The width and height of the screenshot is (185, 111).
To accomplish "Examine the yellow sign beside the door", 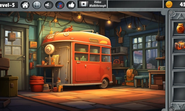I will click(33, 45).
